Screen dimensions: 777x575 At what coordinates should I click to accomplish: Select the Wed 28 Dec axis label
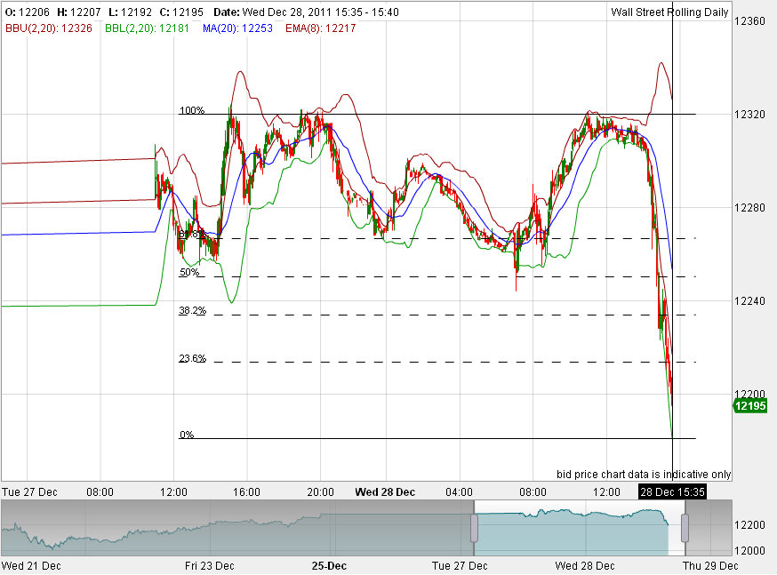click(384, 491)
